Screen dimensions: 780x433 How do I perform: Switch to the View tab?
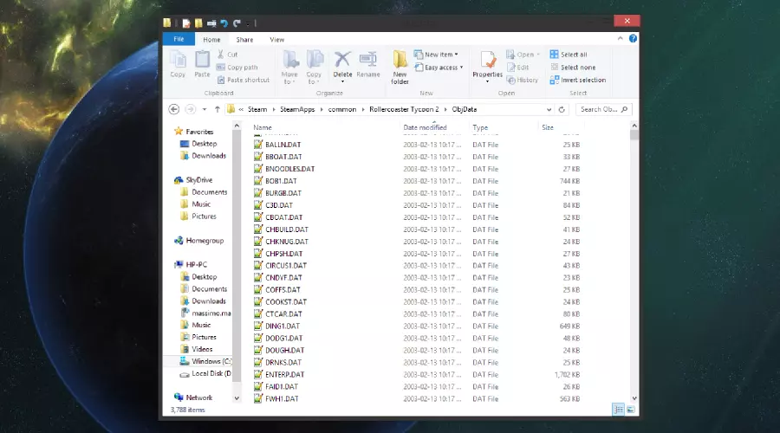click(276, 39)
